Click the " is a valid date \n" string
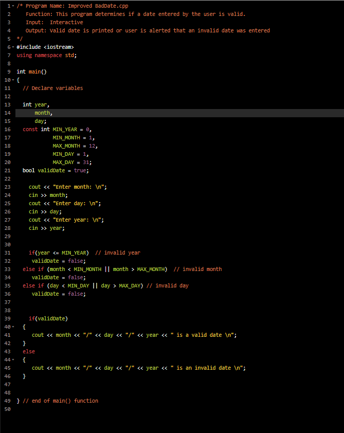This screenshot has width=344, height=433. [202, 335]
